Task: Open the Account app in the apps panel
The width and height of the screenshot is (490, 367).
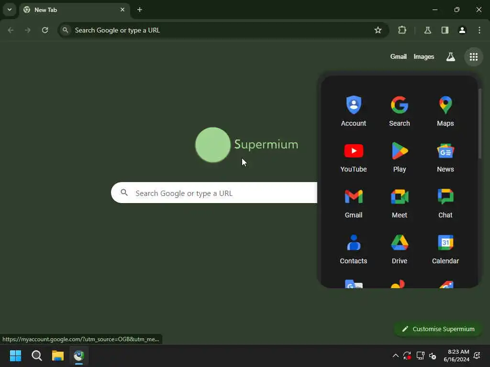Action: (354, 111)
